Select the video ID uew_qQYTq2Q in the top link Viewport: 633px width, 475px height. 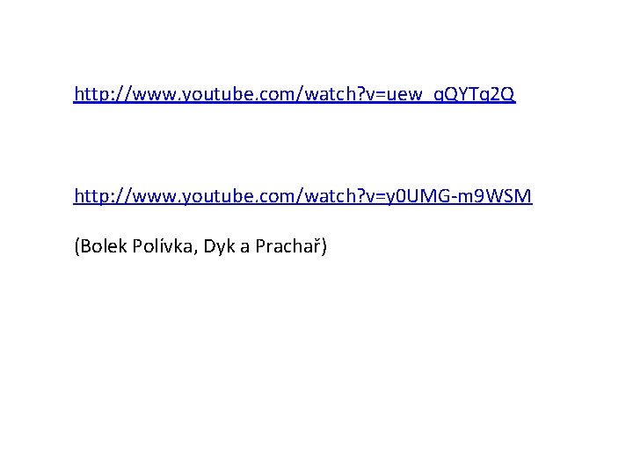pyautogui.click(x=451, y=94)
